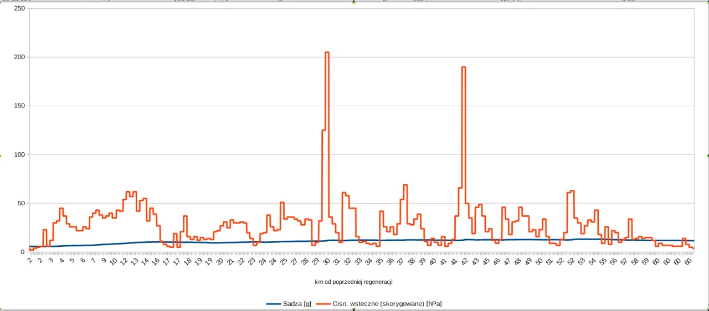Click the orange spike near km 37 reaching 69

(405, 185)
